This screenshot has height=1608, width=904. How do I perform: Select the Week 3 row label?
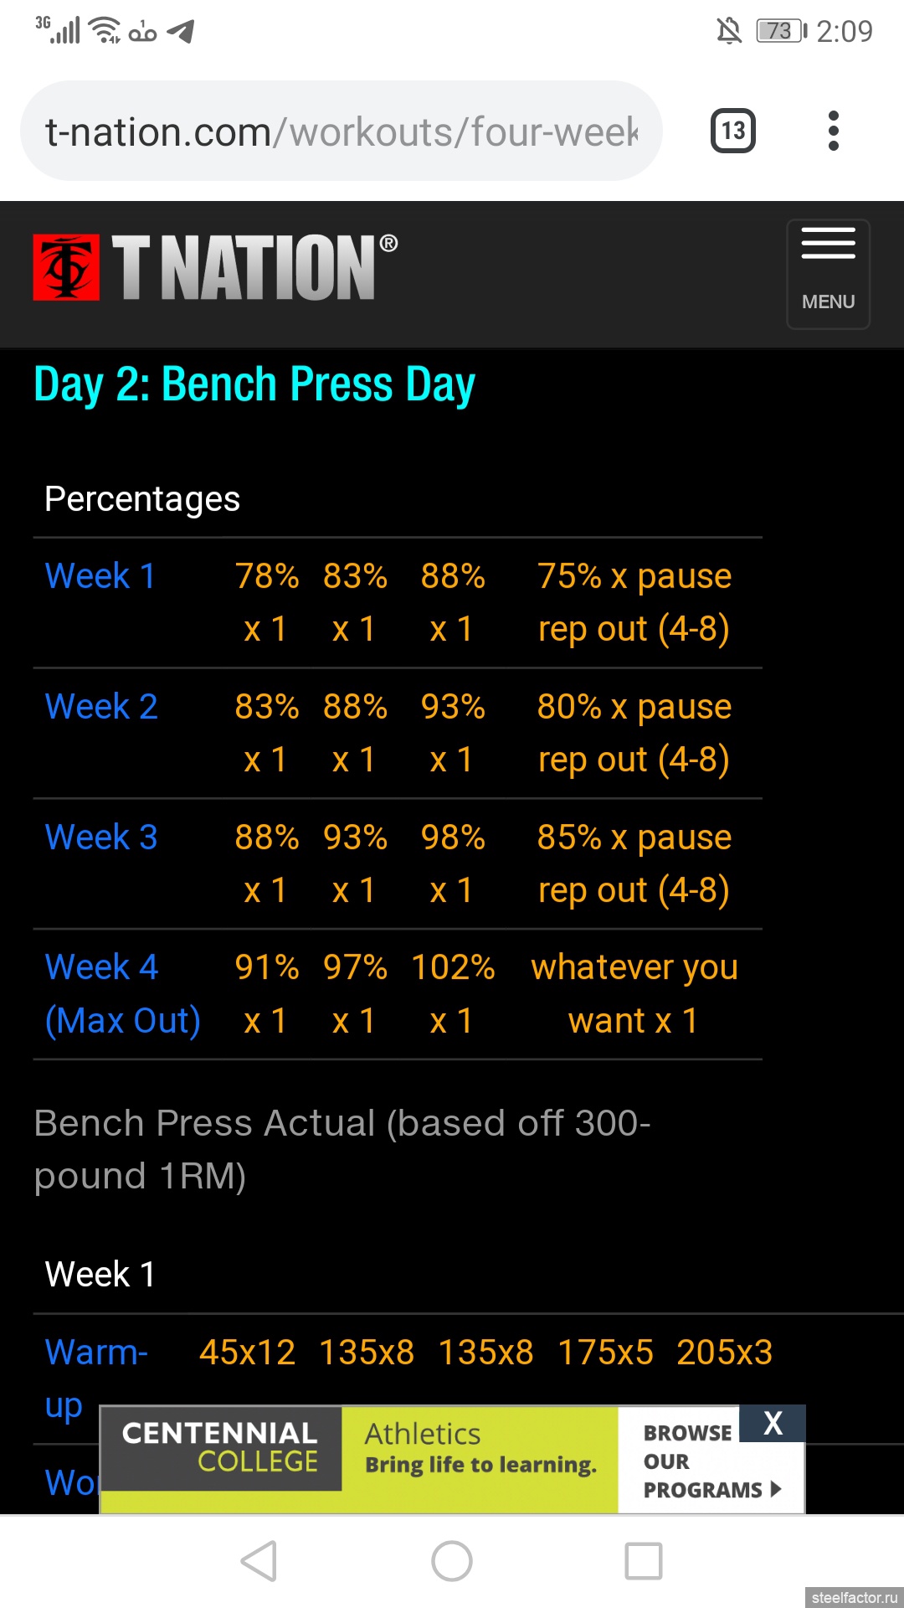pos(101,837)
